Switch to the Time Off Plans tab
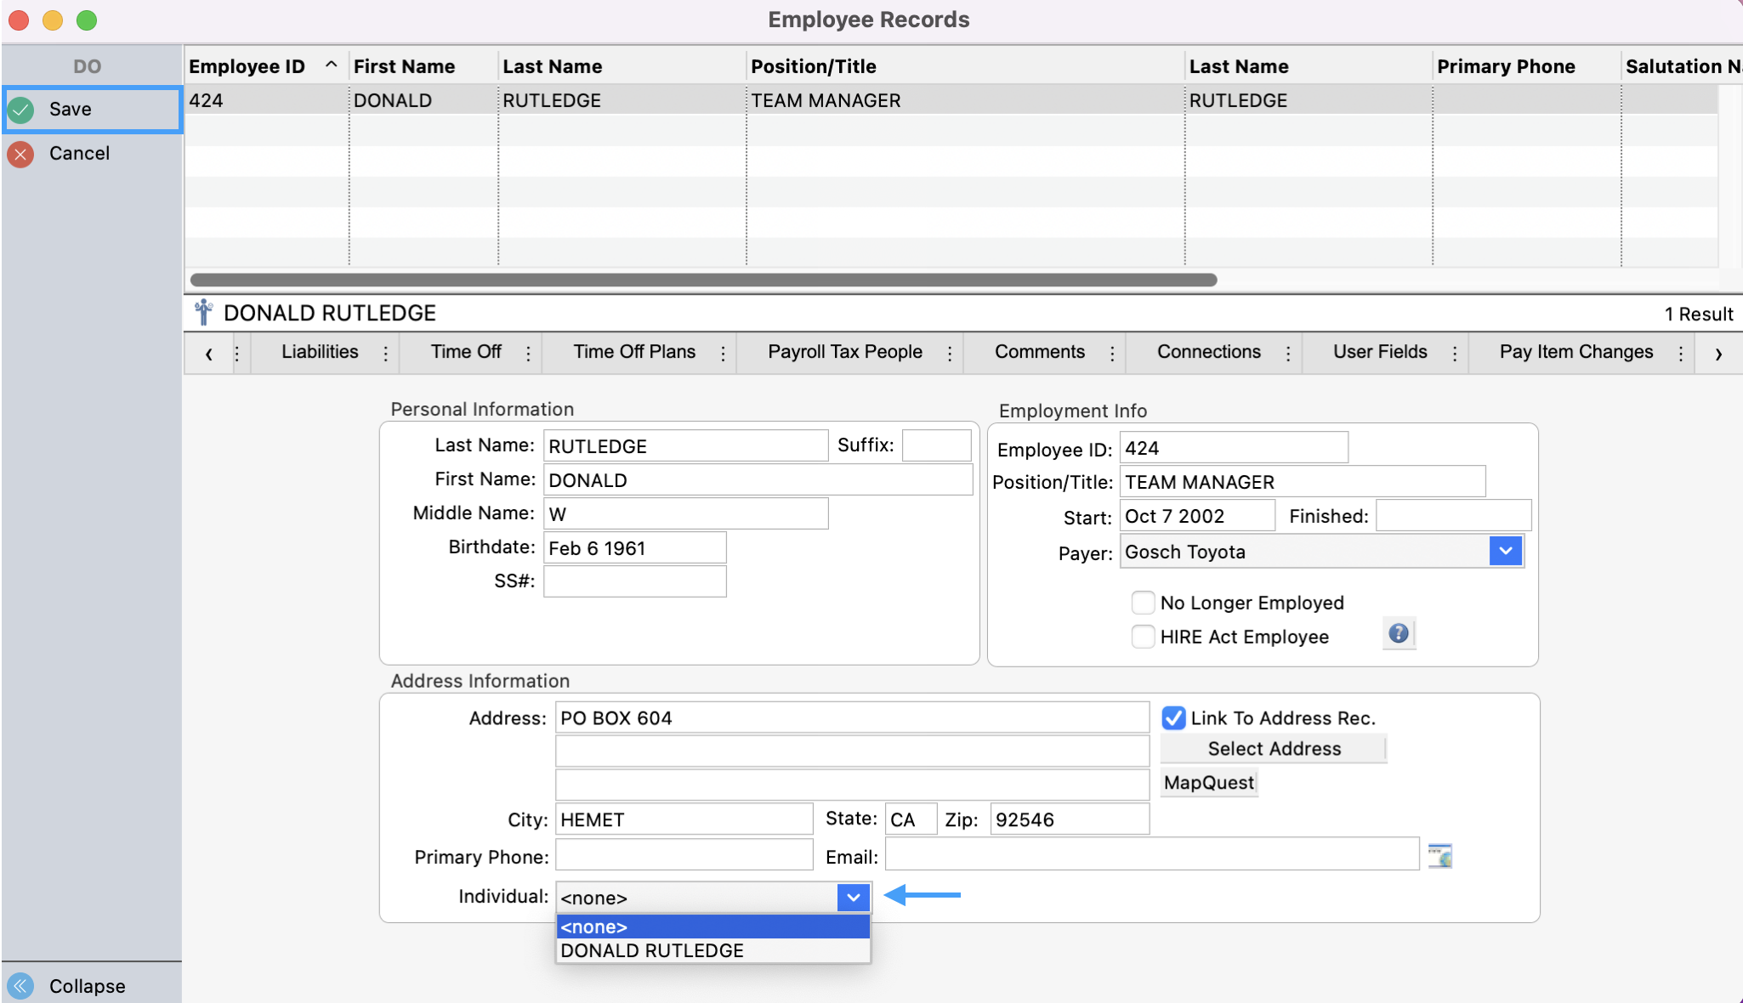The image size is (1743, 1003). [x=634, y=352]
